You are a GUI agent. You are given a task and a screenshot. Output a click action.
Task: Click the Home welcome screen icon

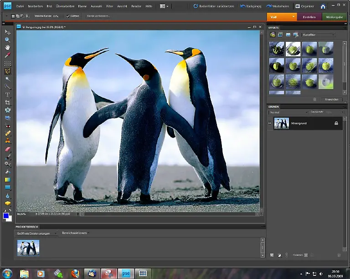click(x=323, y=6)
